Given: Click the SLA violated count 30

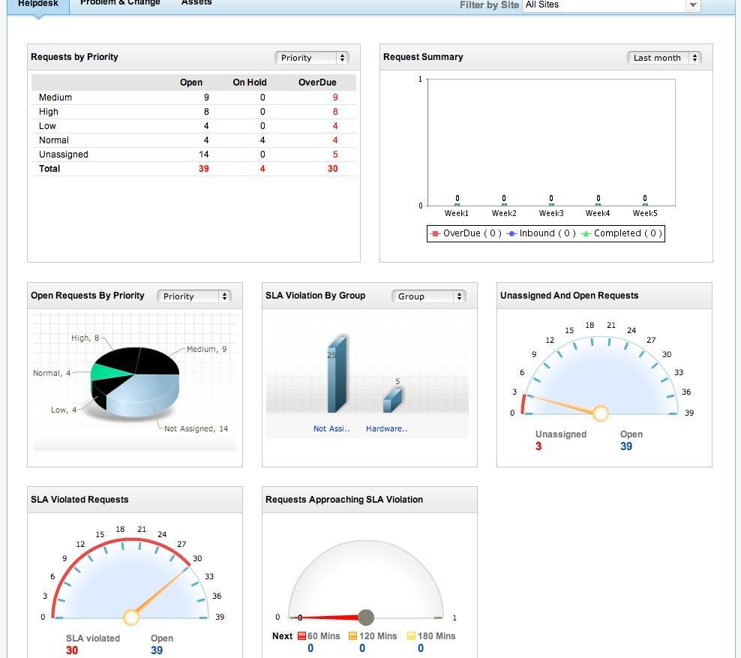Looking at the screenshot, I should pos(72,650).
